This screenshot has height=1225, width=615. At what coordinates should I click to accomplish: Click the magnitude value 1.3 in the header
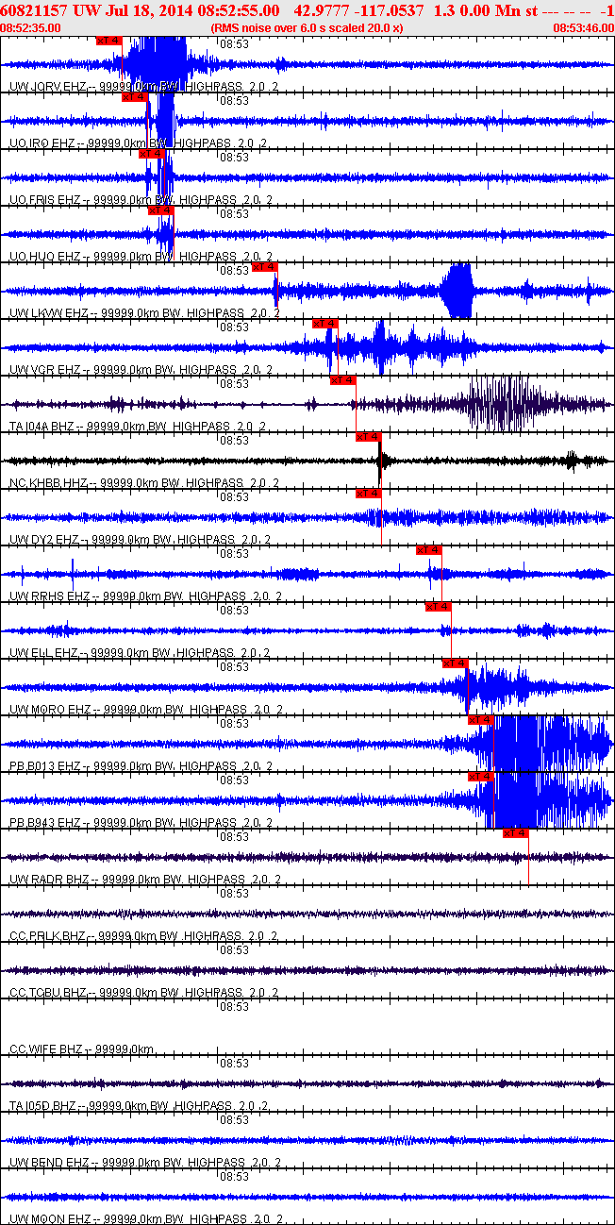click(x=445, y=9)
